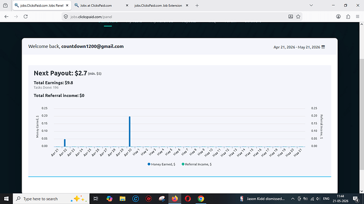The image size is (364, 204).
Task: Open the notification center icon
Action: [356, 199]
